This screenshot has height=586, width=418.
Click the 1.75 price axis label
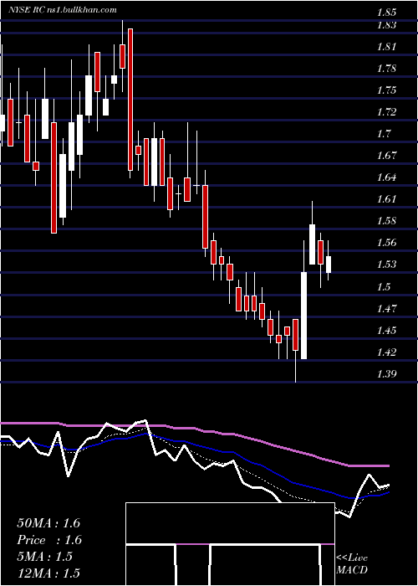click(x=386, y=90)
